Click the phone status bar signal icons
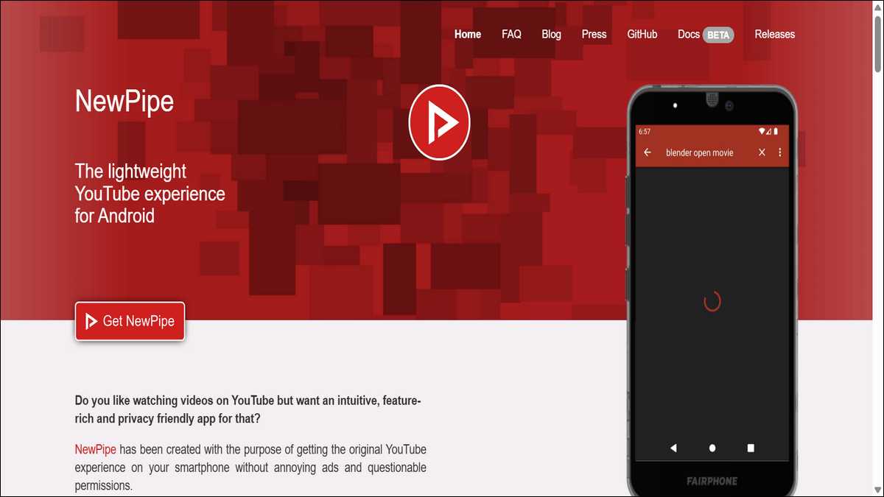884x497 pixels. point(770,131)
